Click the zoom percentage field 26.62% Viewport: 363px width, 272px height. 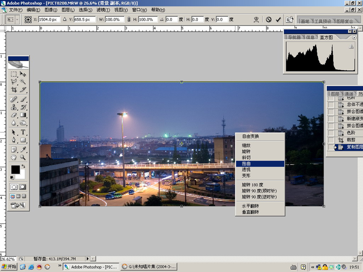(x=9, y=259)
